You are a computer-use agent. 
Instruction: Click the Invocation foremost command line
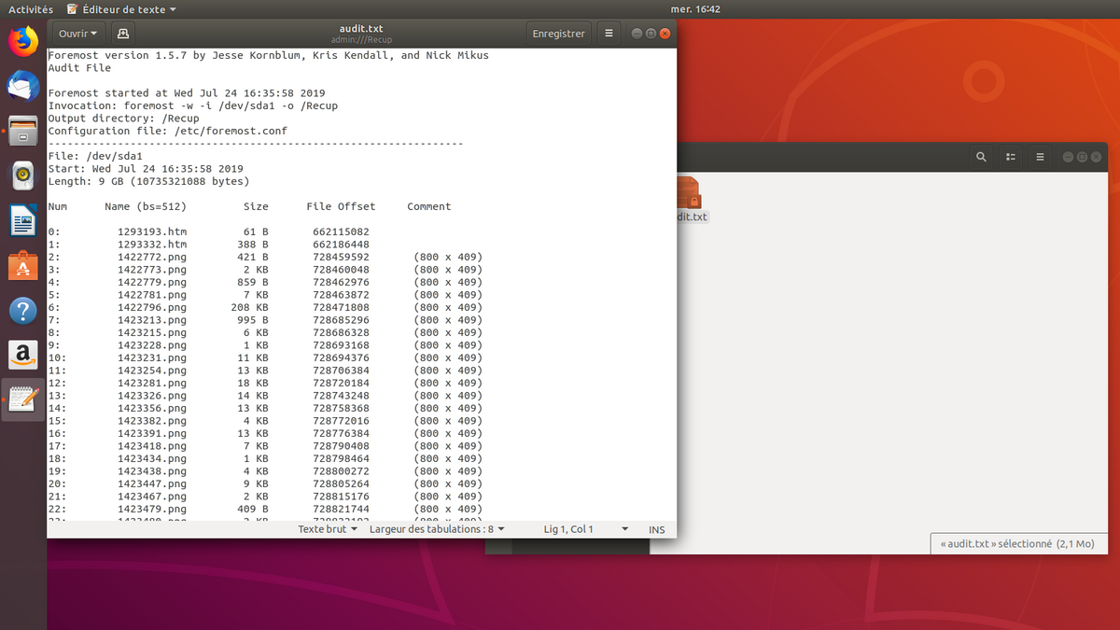(x=193, y=105)
